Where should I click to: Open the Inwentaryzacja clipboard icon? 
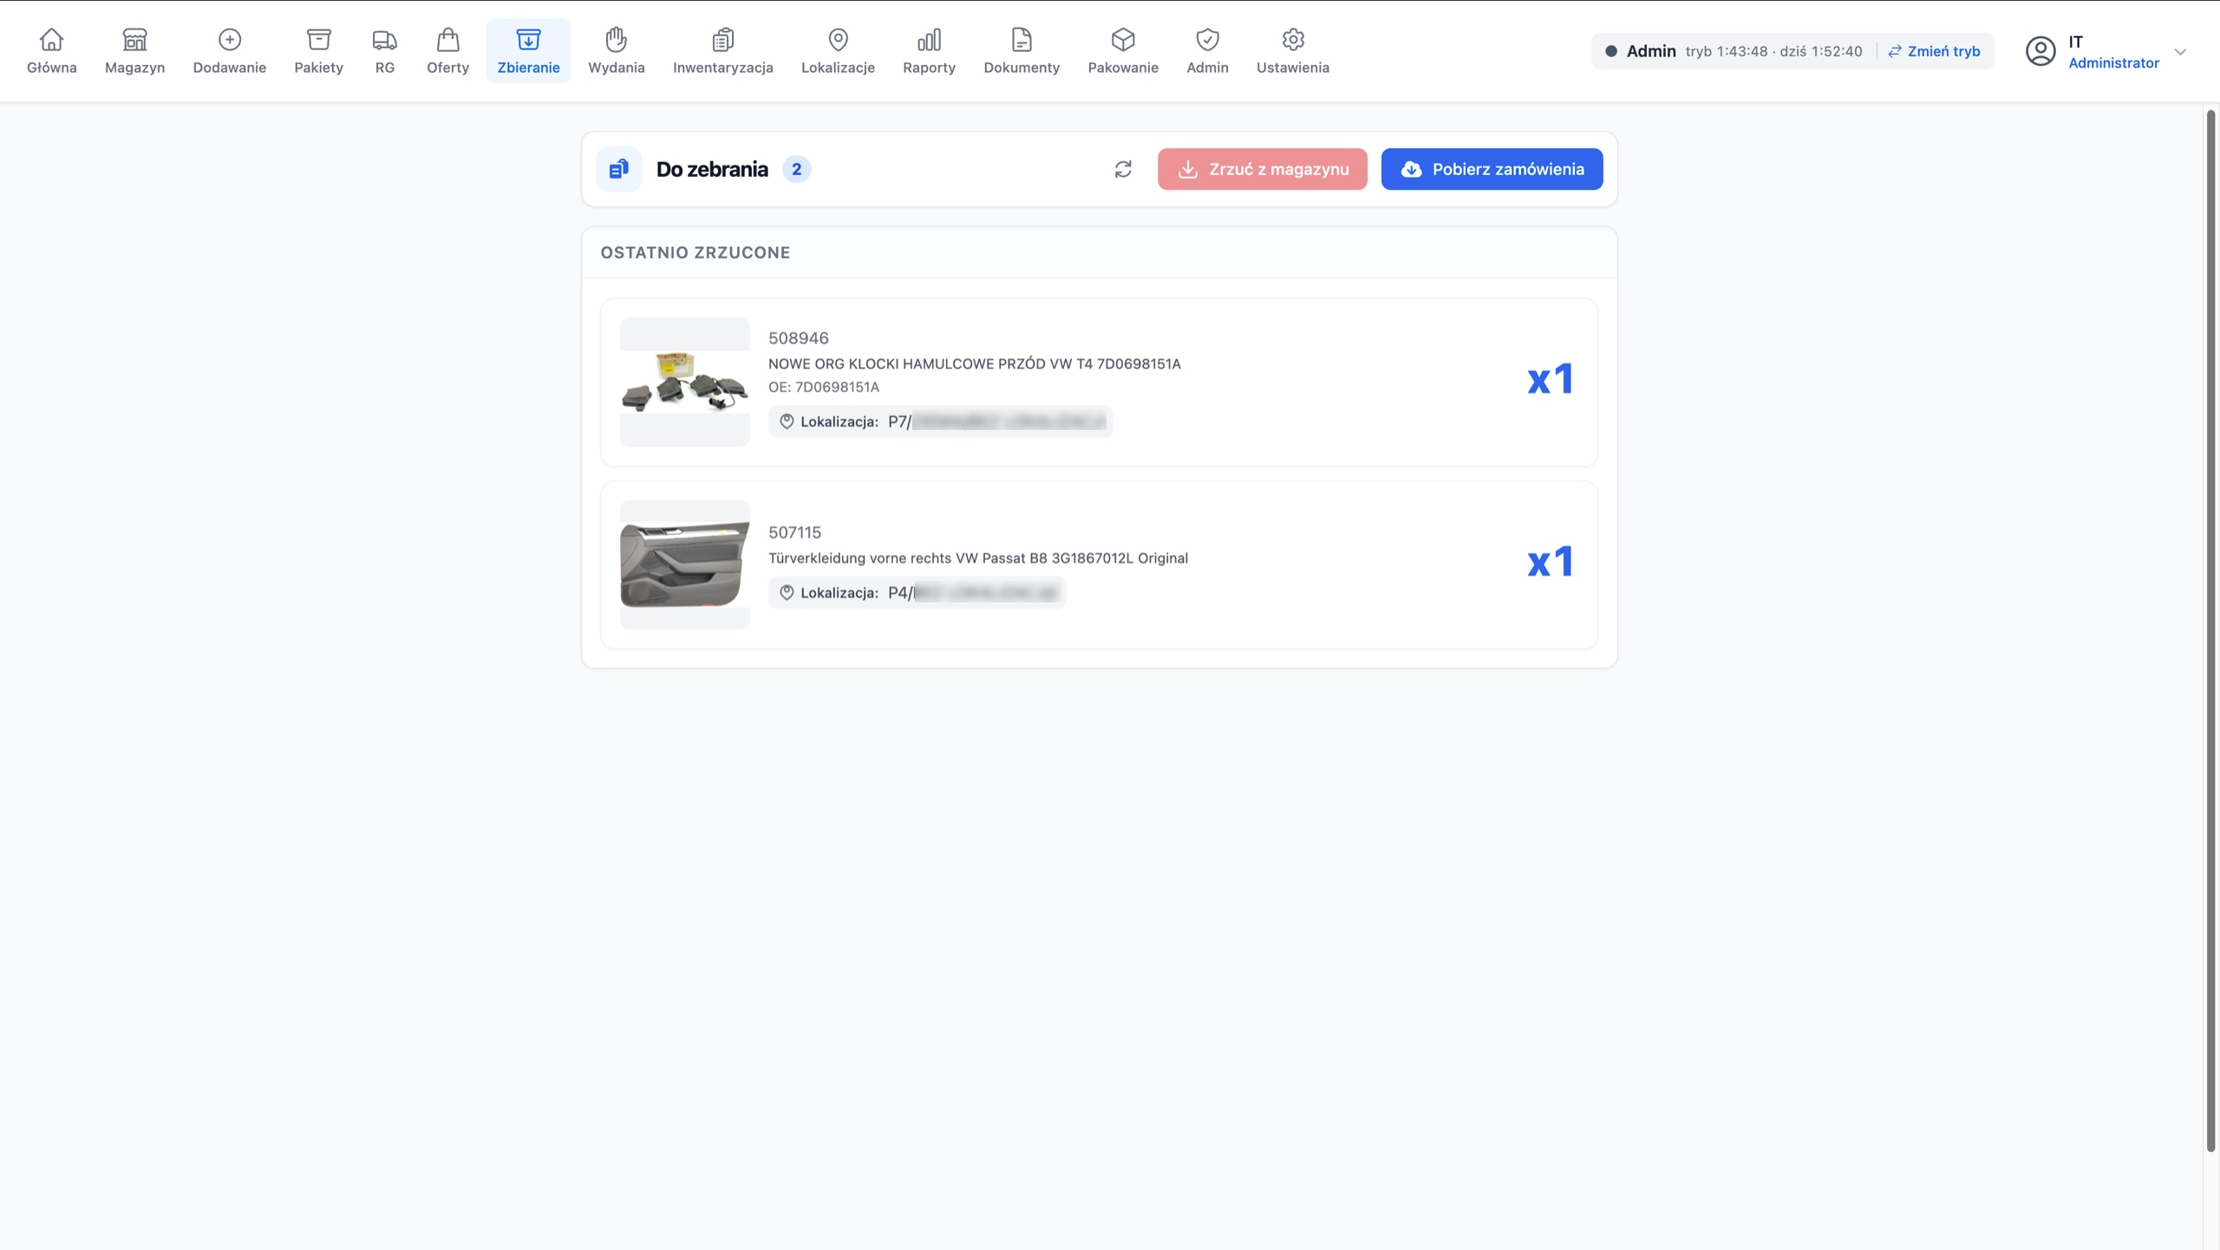point(722,40)
